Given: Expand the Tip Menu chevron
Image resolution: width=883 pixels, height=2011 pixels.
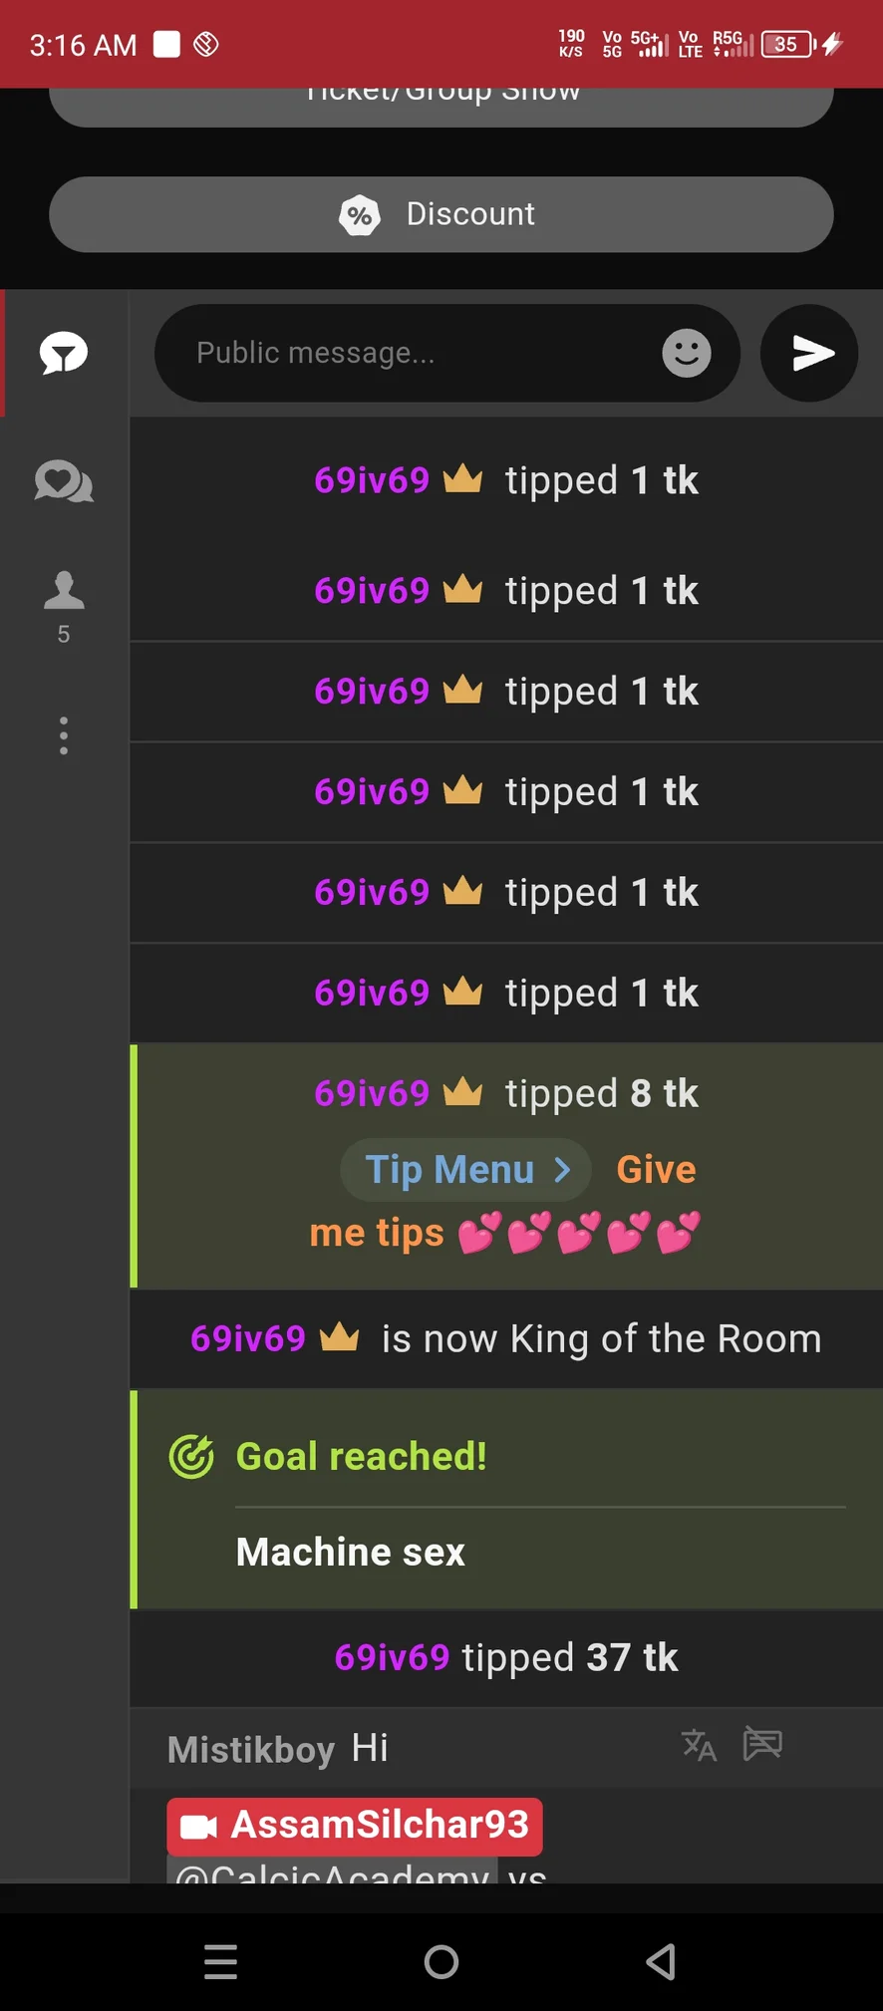Looking at the screenshot, I should (563, 1169).
